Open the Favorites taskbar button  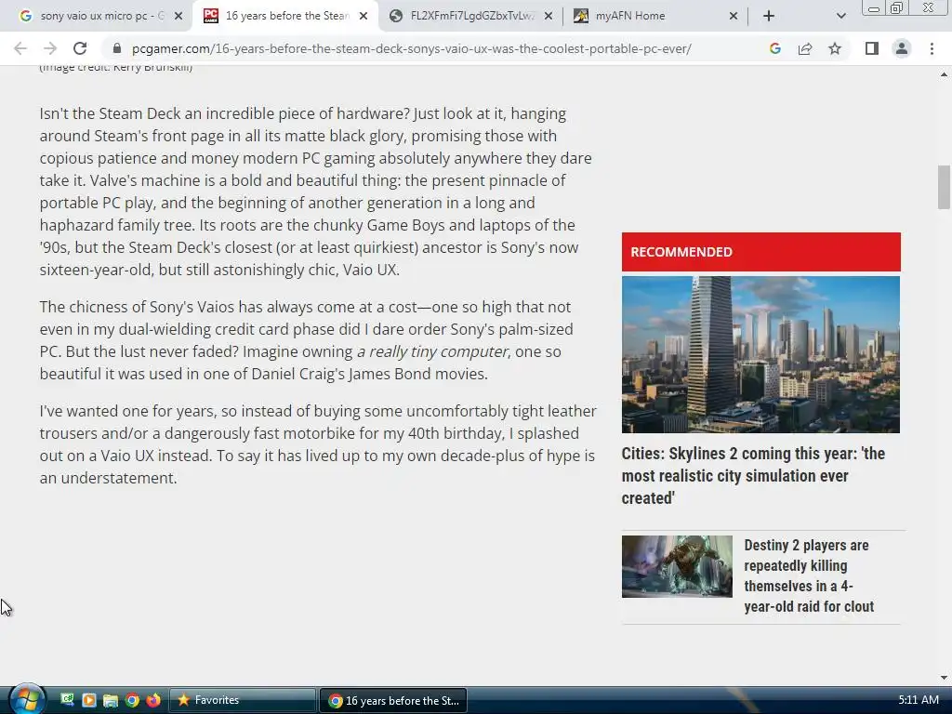click(x=243, y=700)
